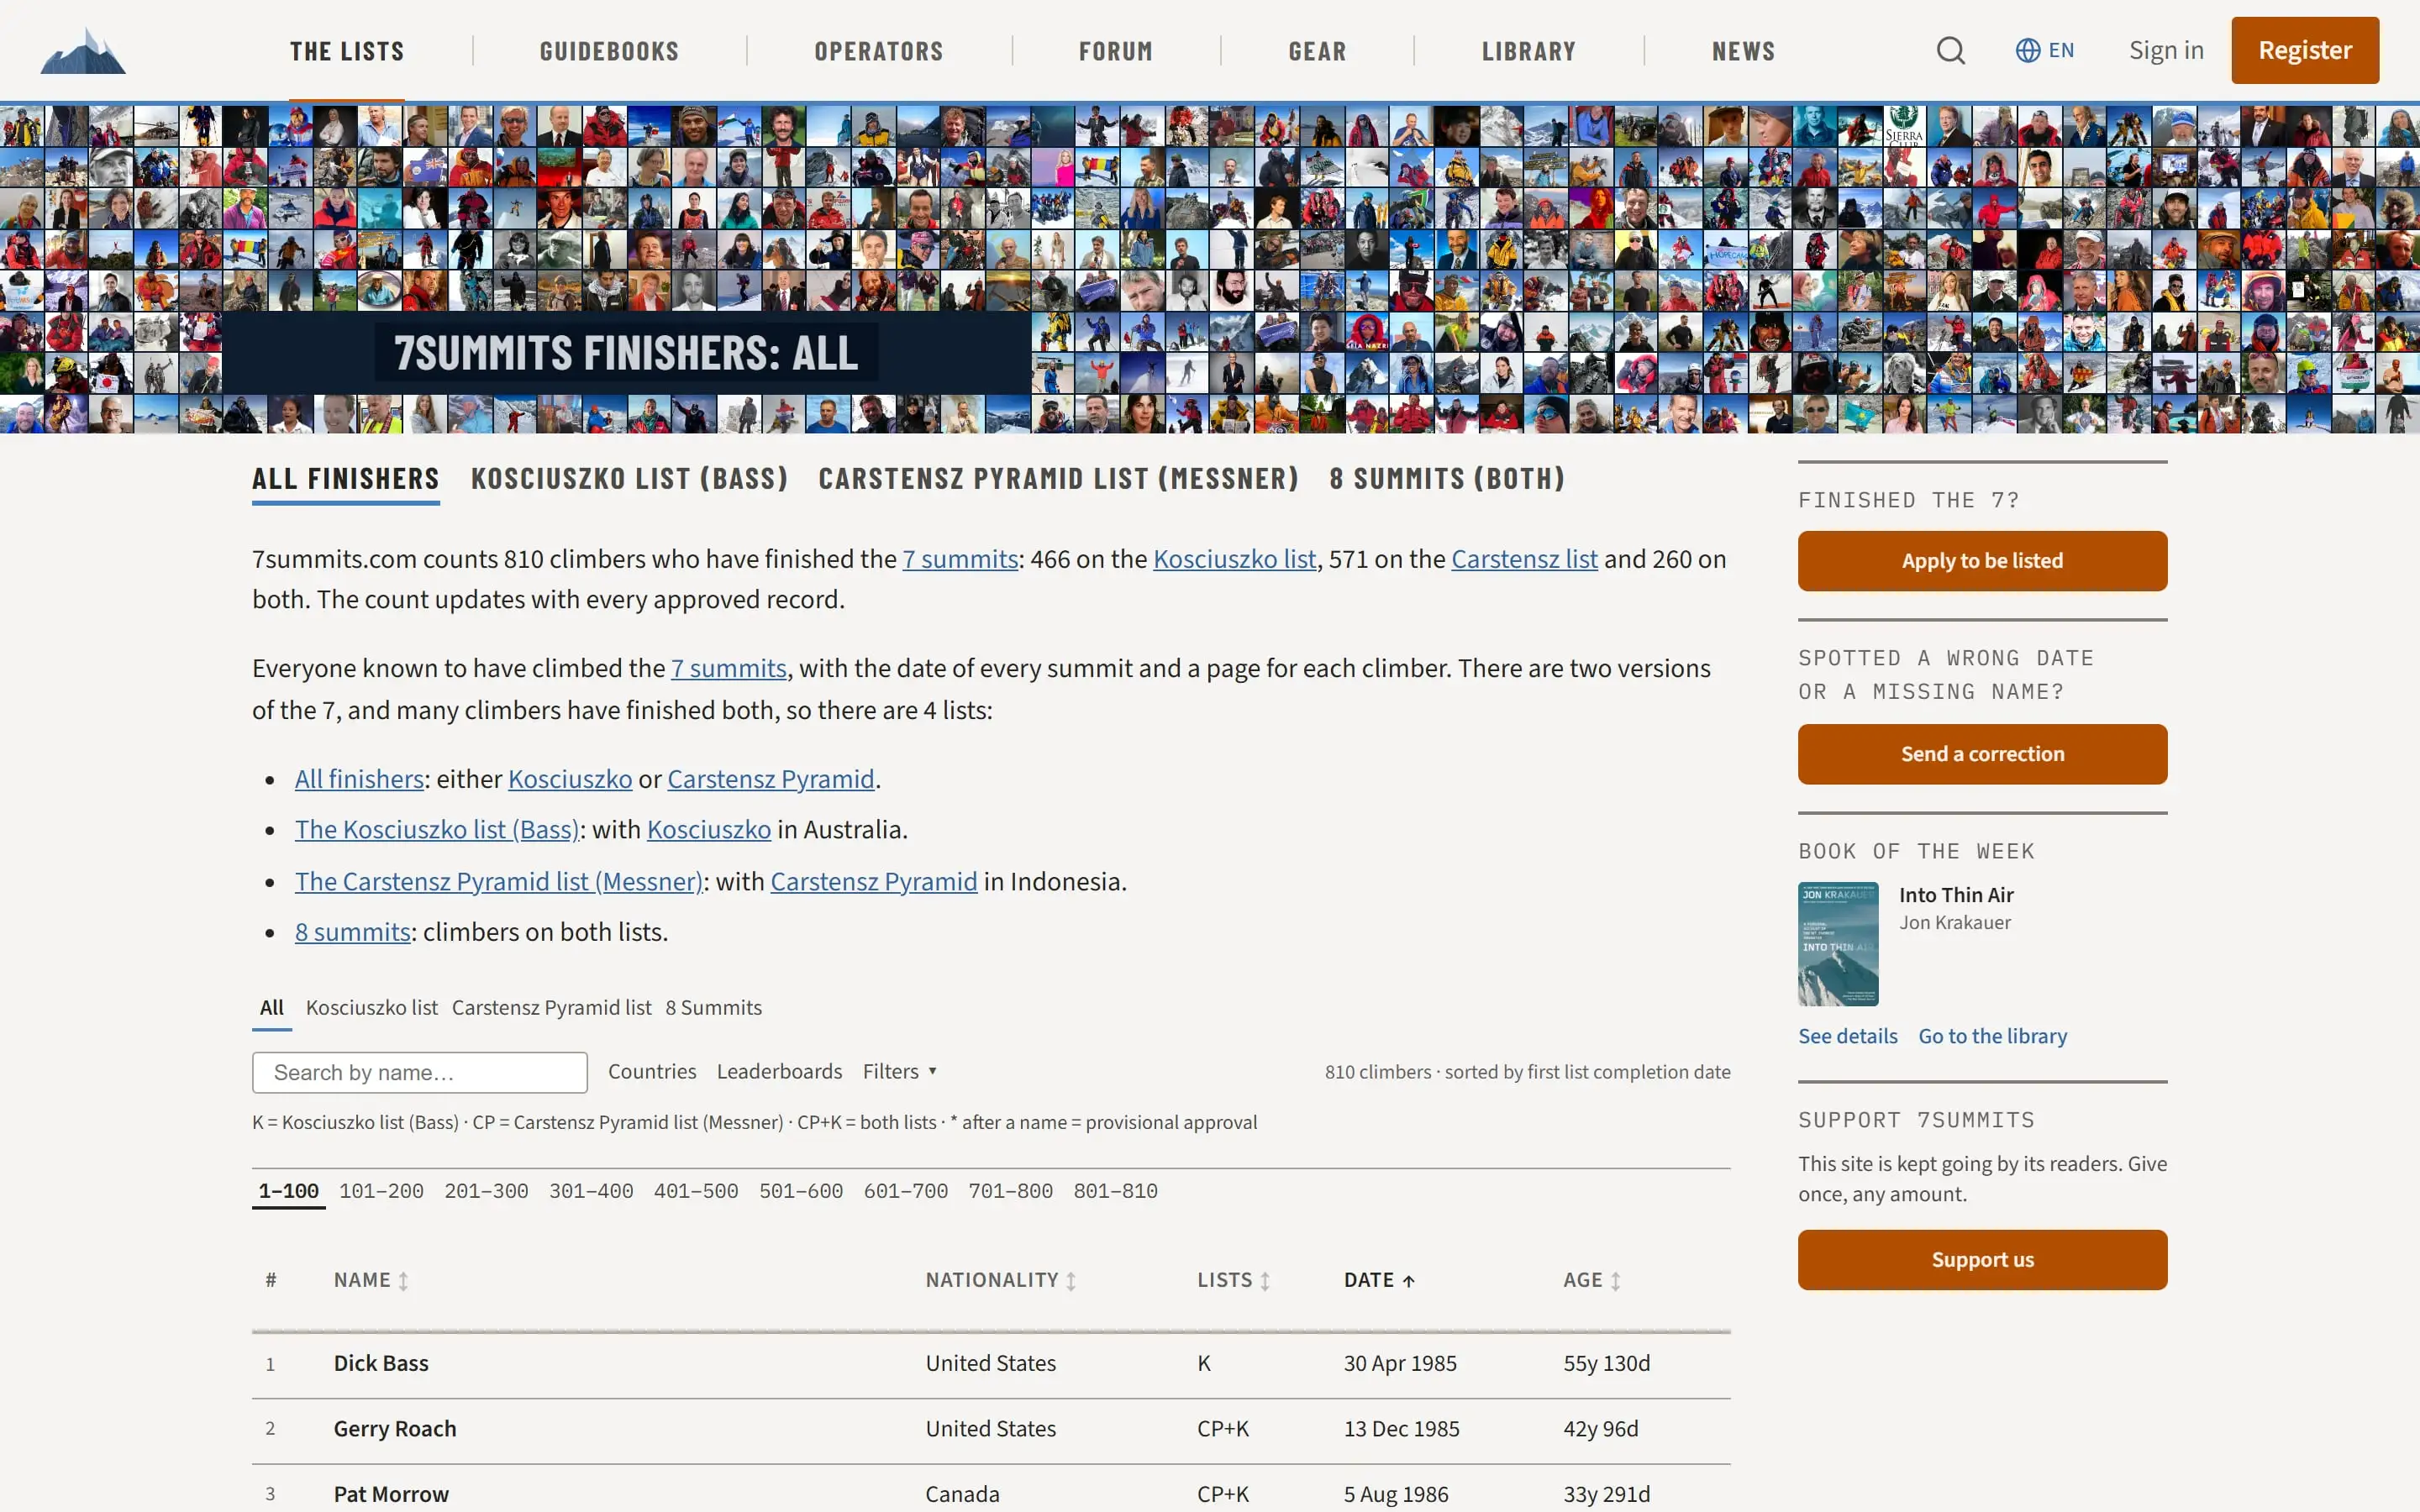Viewport: 2420px width, 1512px height.
Task: Click the globe language icon
Action: (2027, 50)
